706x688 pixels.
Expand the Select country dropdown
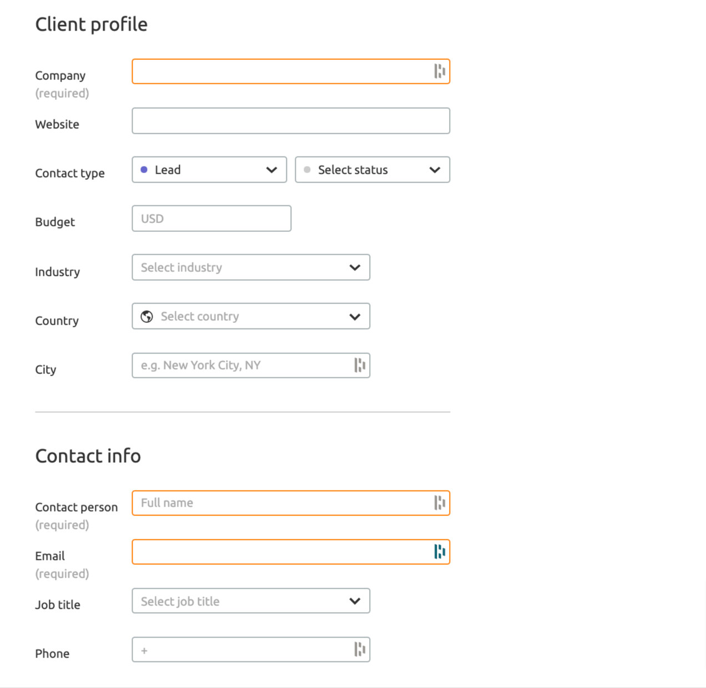(x=251, y=316)
